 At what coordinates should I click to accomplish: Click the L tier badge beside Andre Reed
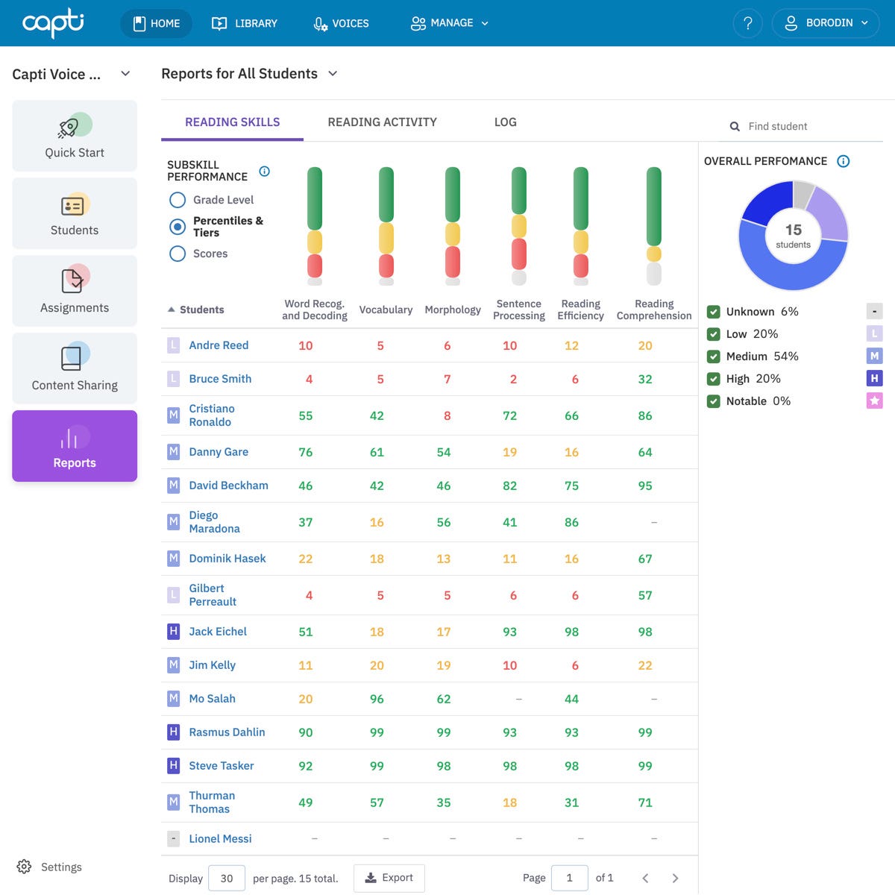[174, 345]
